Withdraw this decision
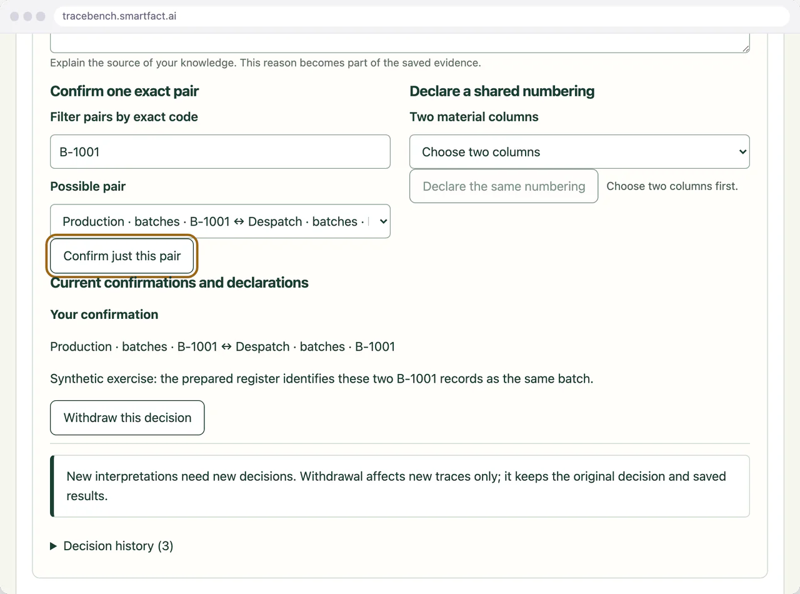This screenshot has height=594, width=800. click(x=127, y=418)
